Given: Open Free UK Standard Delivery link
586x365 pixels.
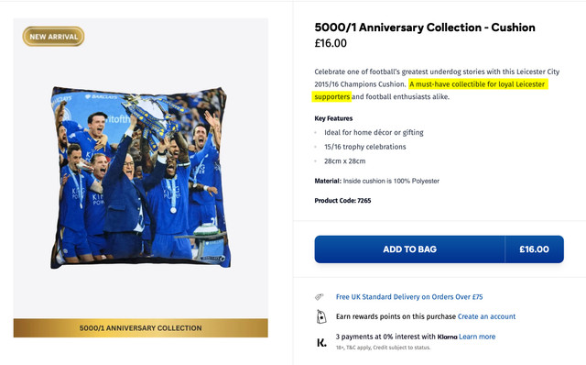Looking at the screenshot, I should point(409,297).
